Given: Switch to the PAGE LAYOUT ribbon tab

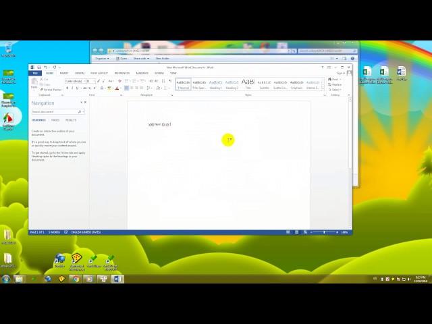Looking at the screenshot, I should tap(99, 74).
